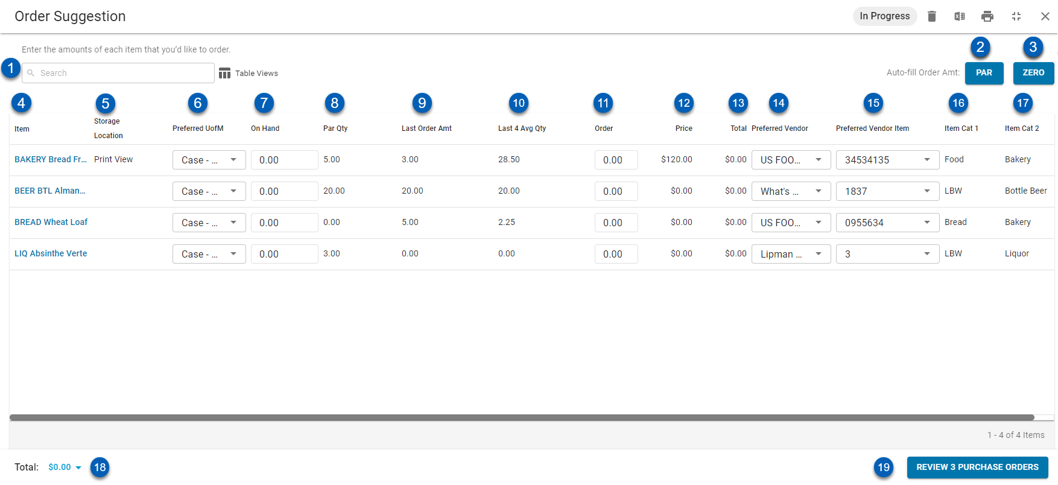Open vendor item 0955634 dropdown
Viewport: 1058px width, 485px height.
point(887,223)
